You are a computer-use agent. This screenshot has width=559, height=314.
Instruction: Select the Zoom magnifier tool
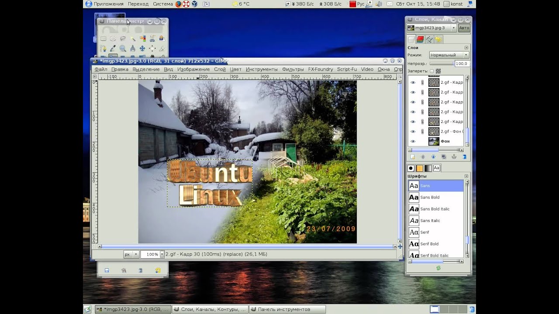pyautogui.click(x=123, y=48)
